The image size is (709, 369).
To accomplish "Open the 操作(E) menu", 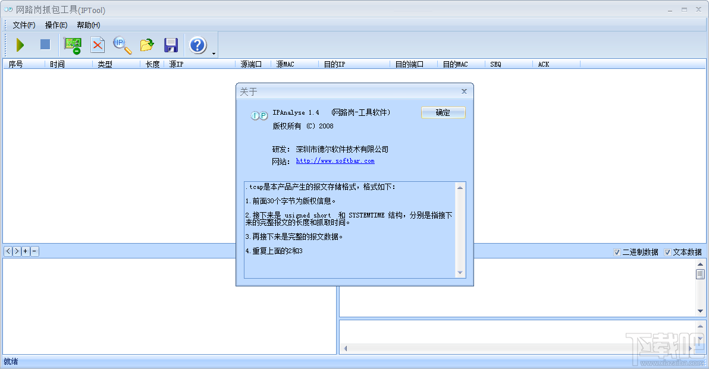I will point(56,25).
